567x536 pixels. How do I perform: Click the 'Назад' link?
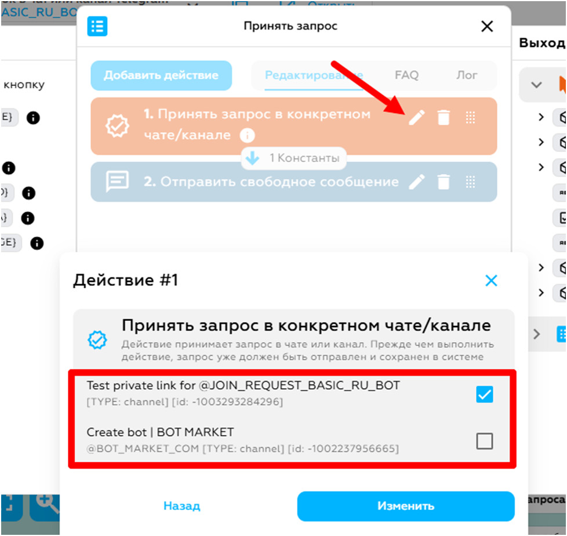pos(181,506)
